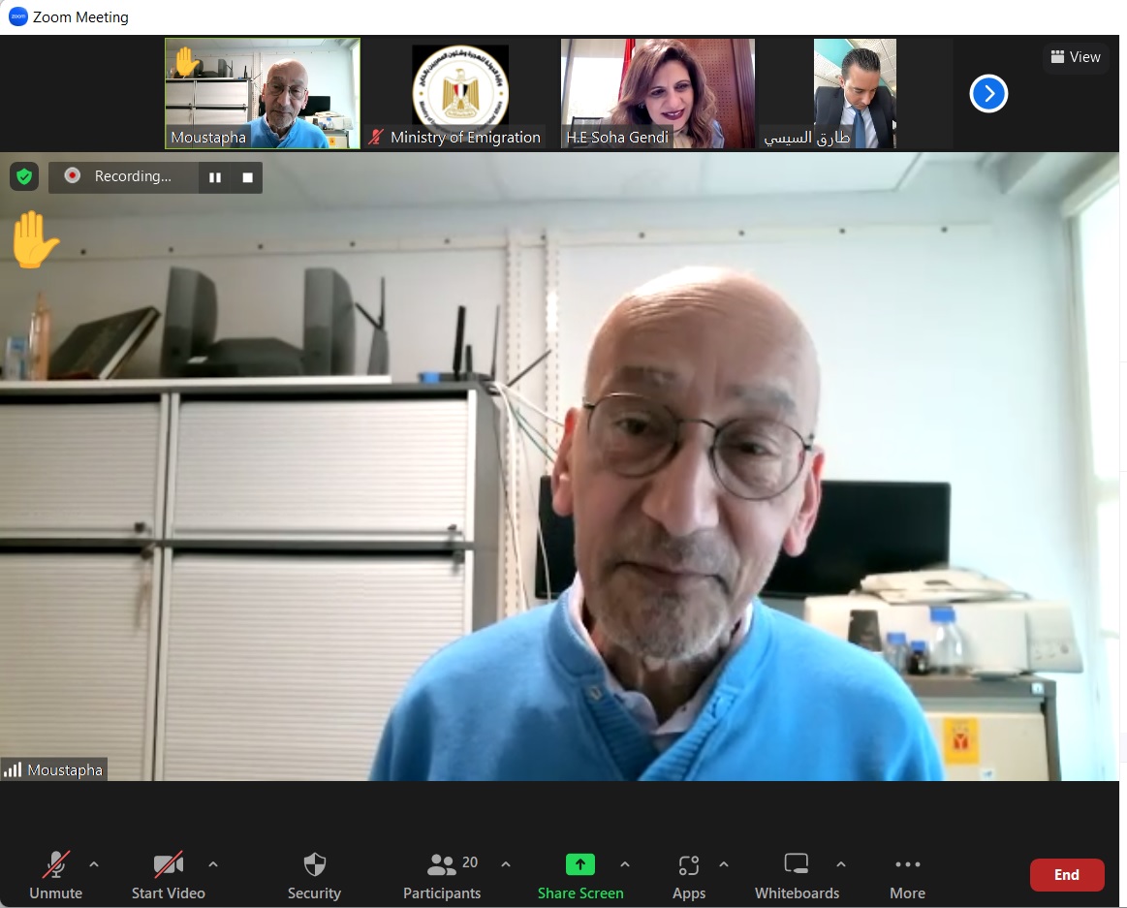
Task: Pause the meeting recording
Action: (215, 177)
